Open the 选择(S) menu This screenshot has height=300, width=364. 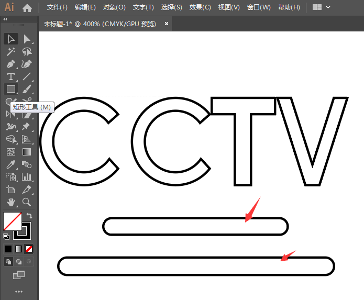tap(172, 7)
